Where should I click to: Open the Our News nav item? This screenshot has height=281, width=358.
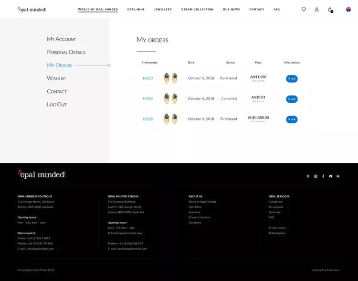(232, 10)
